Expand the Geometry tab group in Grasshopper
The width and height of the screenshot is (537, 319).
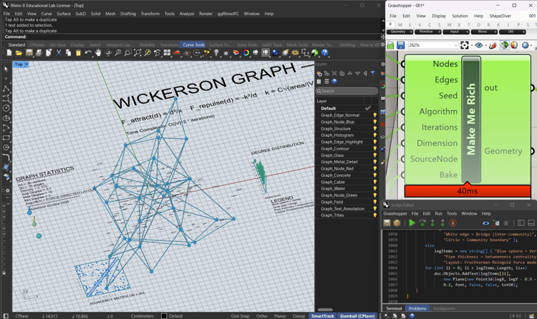410,32
